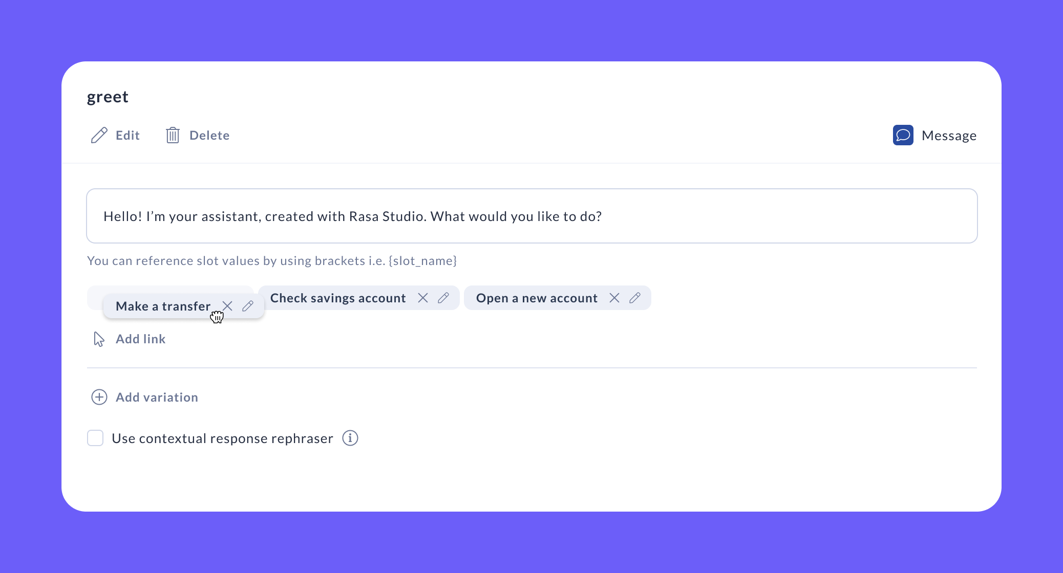Image resolution: width=1063 pixels, height=573 pixels.
Task: Click the plus icon for Add variation
Action: pyautogui.click(x=99, y=397)
